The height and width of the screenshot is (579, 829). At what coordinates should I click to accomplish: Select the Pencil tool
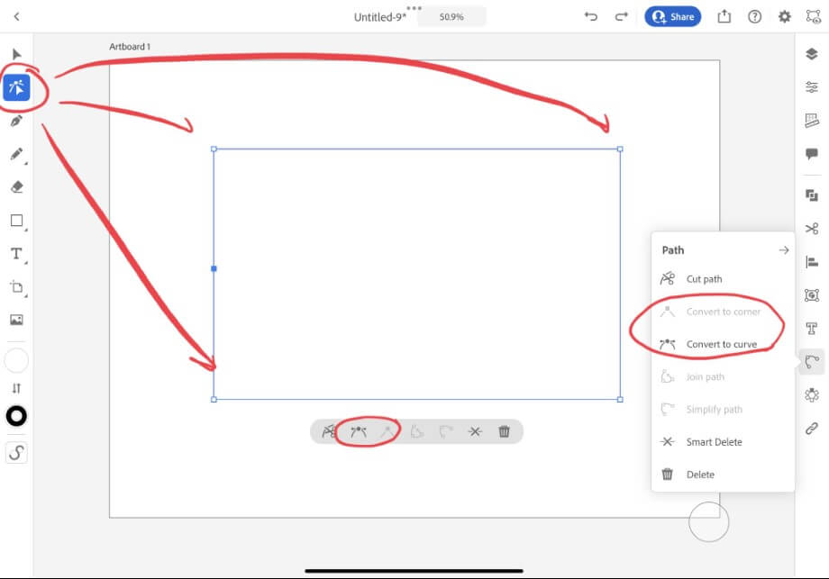pyautogui.click(x=16, y=154)
